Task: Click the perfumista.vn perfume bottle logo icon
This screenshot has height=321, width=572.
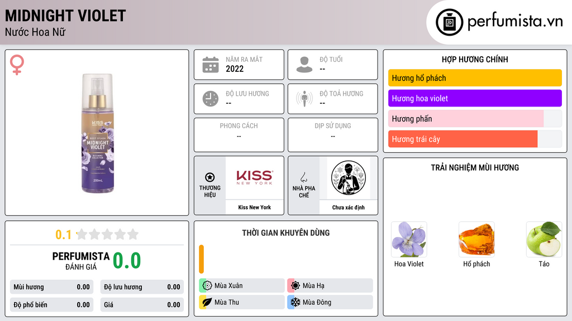Action: click(x=449, y=22)
